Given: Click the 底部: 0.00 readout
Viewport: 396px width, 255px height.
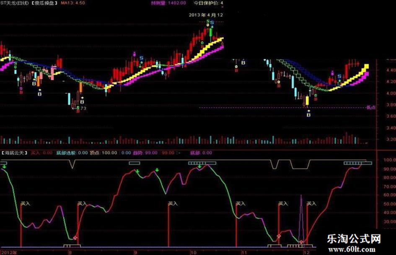Looking at the screenshot, I should tap(201, 153).
